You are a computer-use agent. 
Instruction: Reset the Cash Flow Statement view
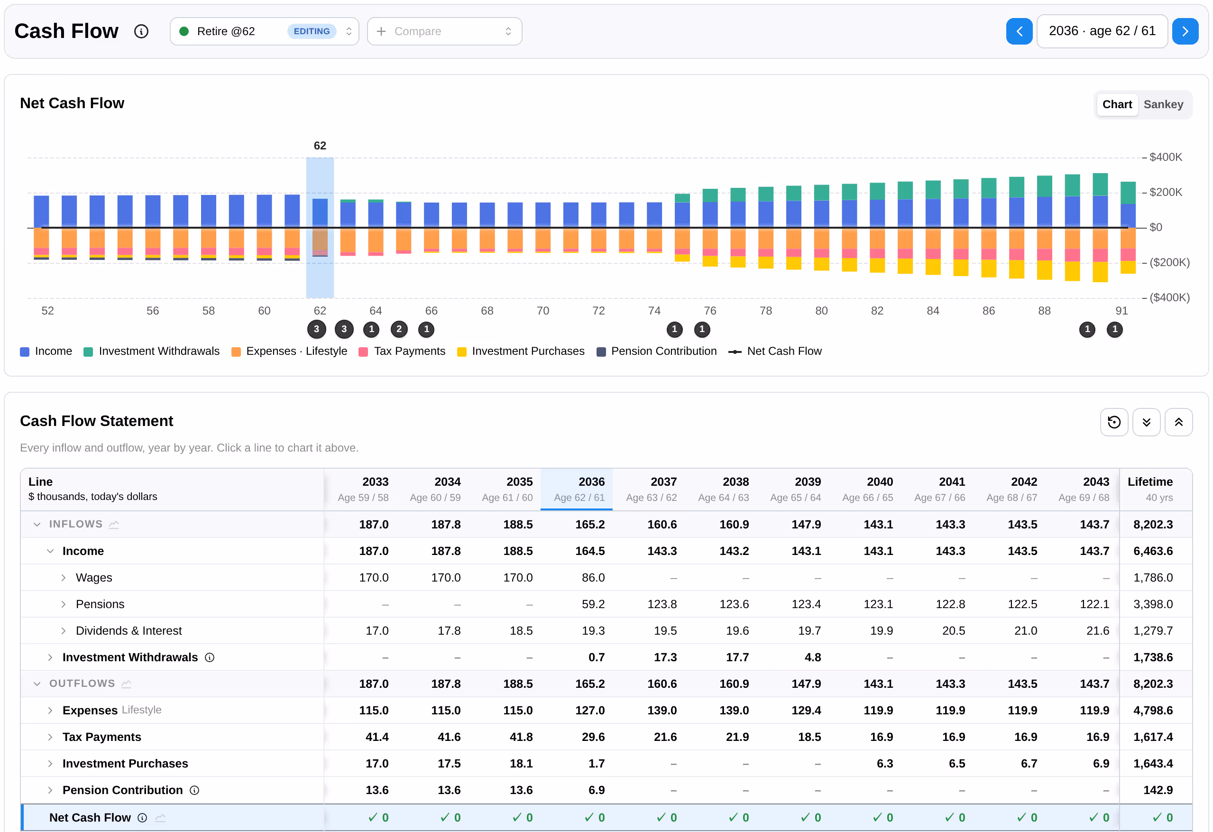(1114, 422)
